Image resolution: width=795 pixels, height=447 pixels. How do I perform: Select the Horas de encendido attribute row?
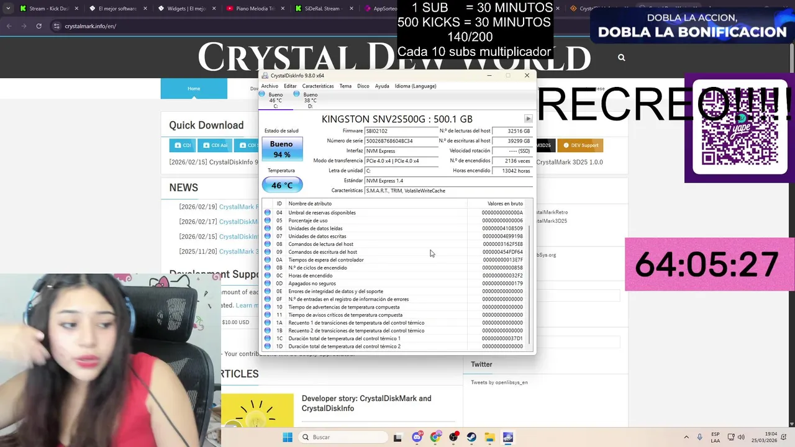click(x=395, y=276)
